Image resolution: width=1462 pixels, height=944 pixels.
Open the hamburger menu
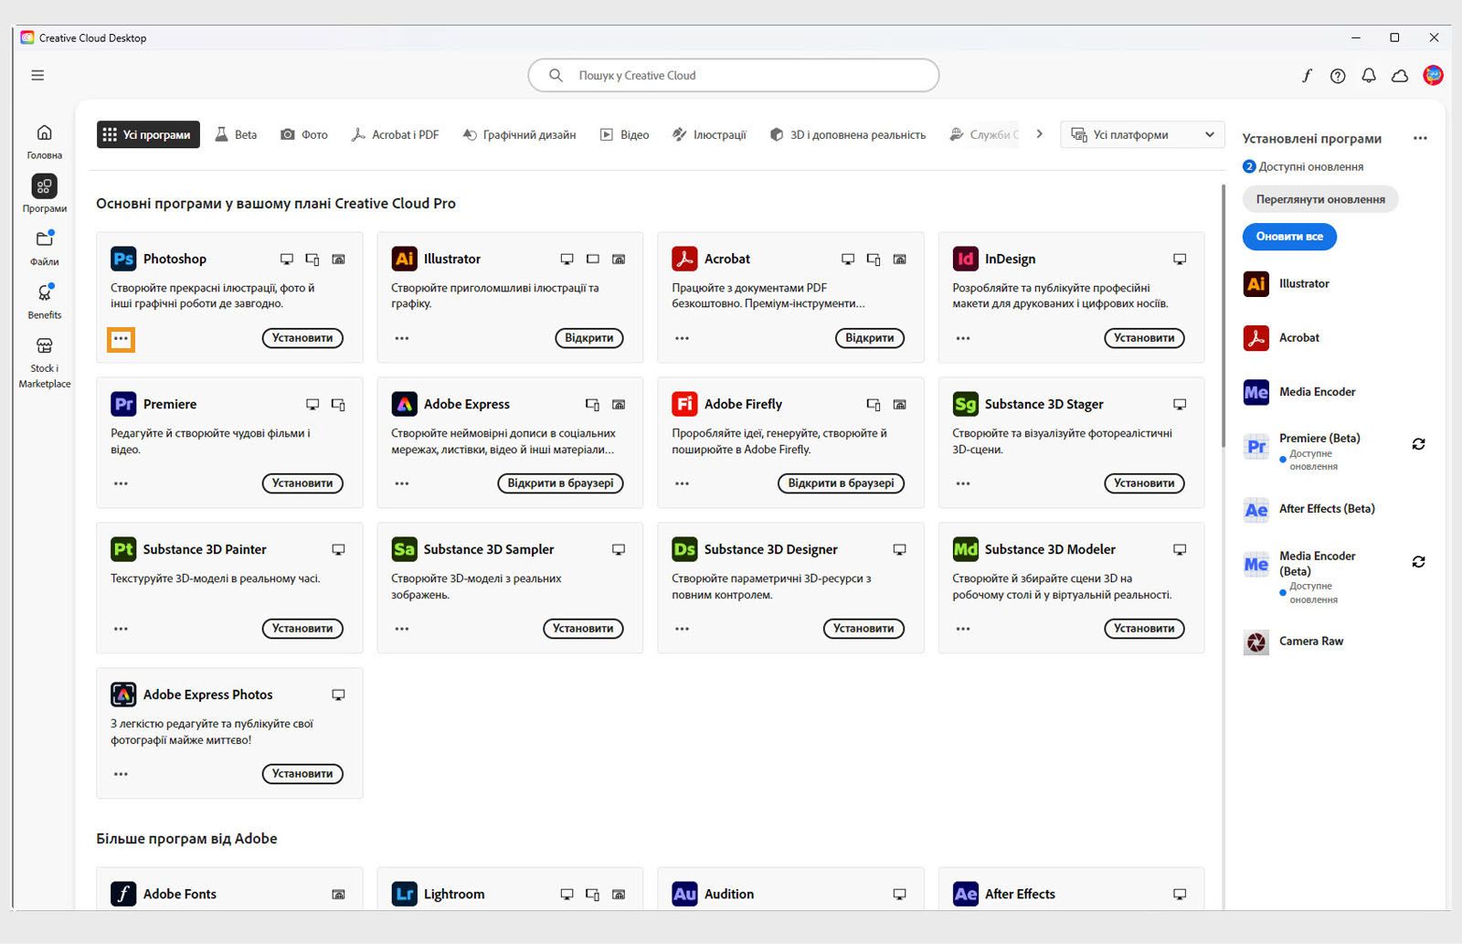point(37,75)
